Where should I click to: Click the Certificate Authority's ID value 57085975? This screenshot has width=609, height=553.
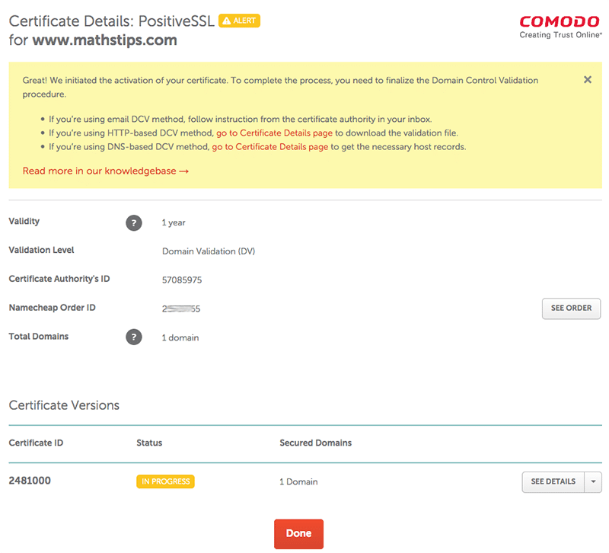(x=182, y=280)
